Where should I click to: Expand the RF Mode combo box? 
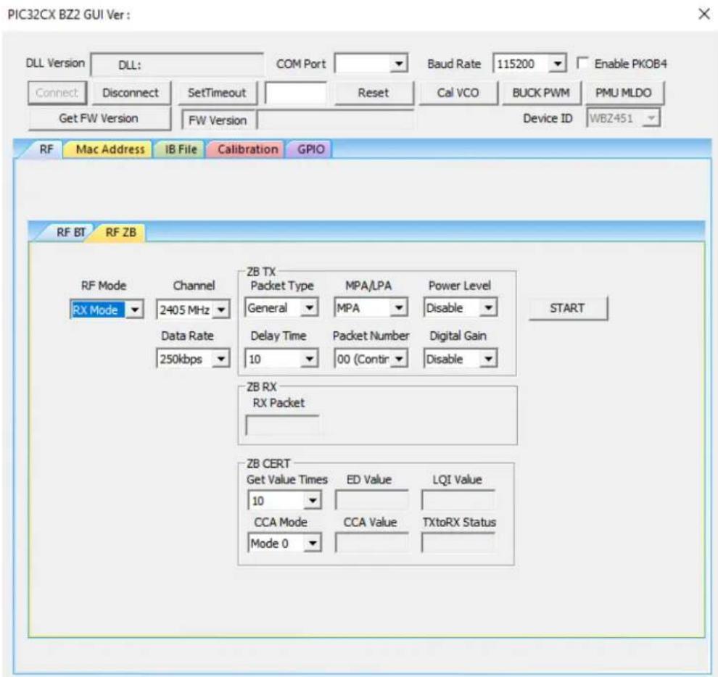pos(135,310)
